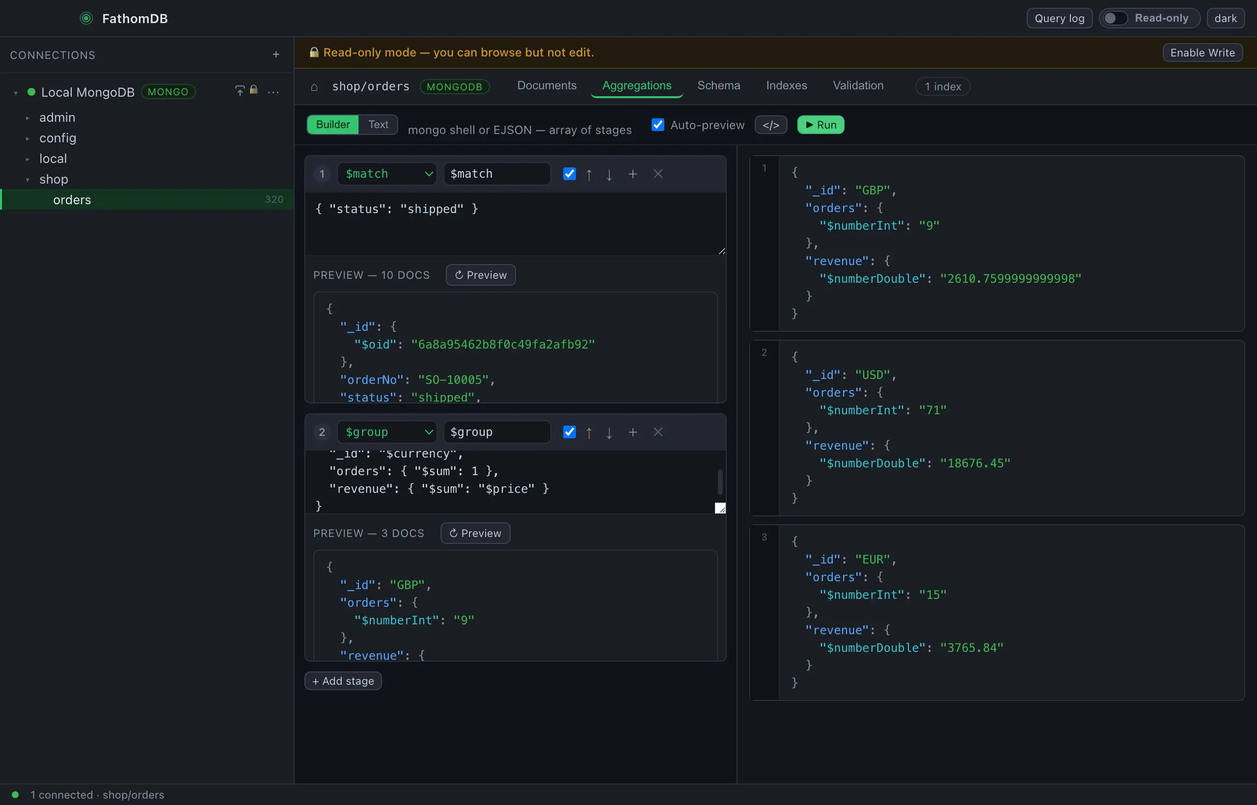1257x805 pixels.
Task: Disable the $match stage checkbox
Action: coord(570,174)
